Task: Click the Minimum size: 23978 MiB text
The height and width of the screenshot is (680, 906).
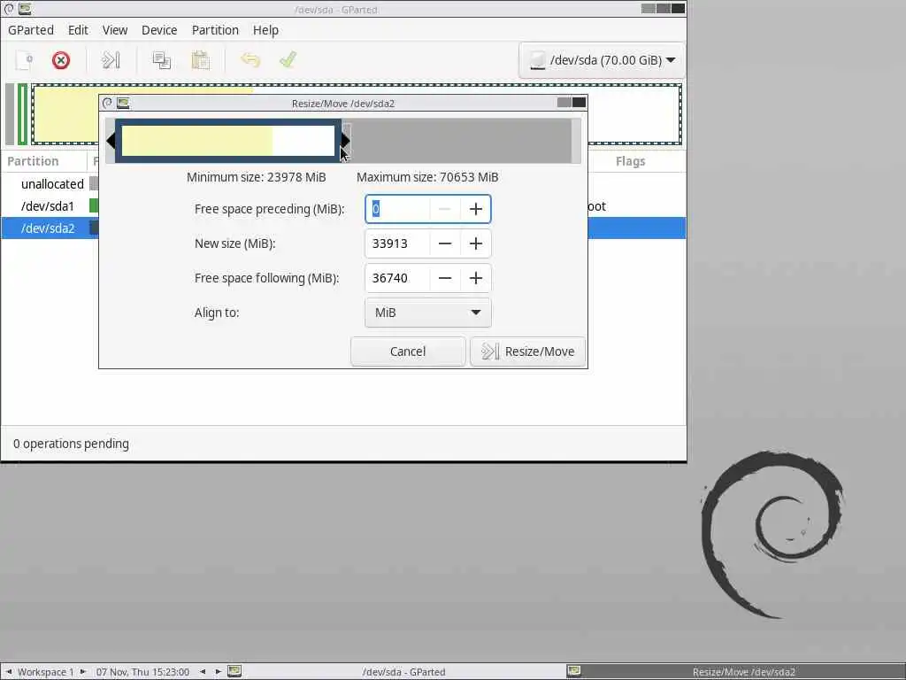Action: (256, 177)
